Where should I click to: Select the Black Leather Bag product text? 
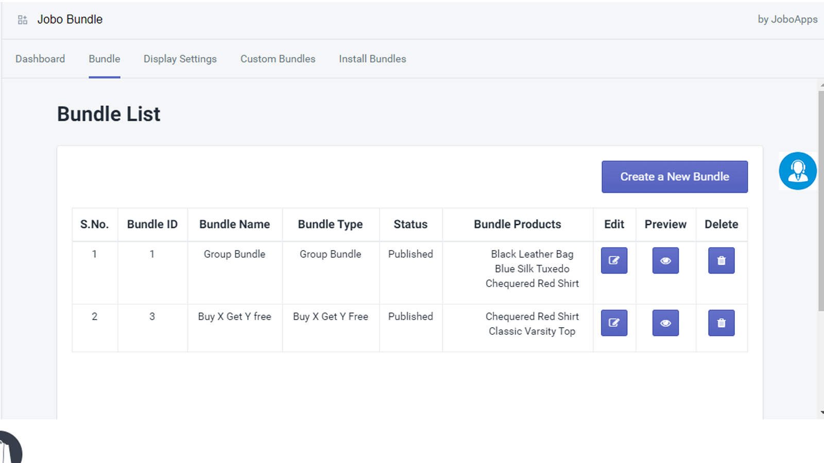[531, 254]
